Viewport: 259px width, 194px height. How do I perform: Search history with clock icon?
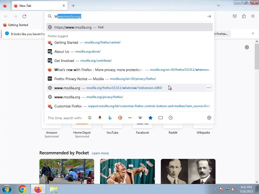[x=171, y=118]
